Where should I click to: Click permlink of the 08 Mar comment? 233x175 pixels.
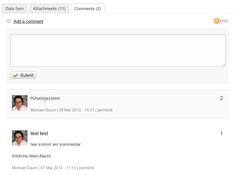105,110
